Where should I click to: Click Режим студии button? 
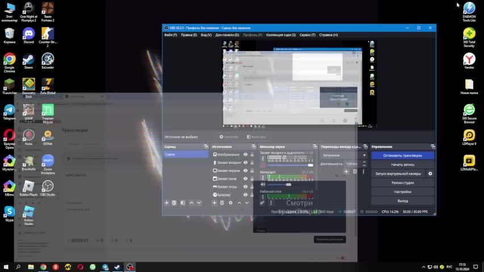pyautogui.click(x=403, y=182)
